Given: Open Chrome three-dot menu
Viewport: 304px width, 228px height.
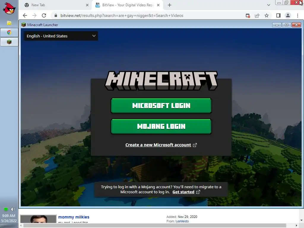Looking at the screenshot, I should [297, 15].
